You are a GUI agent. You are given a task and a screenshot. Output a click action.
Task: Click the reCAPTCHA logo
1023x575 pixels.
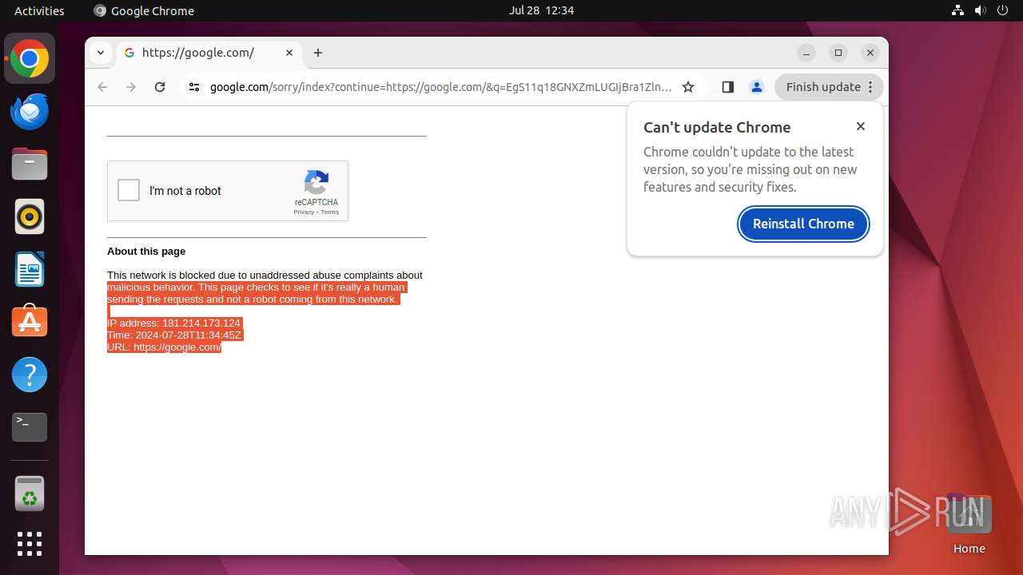click(x=316, y=182)
